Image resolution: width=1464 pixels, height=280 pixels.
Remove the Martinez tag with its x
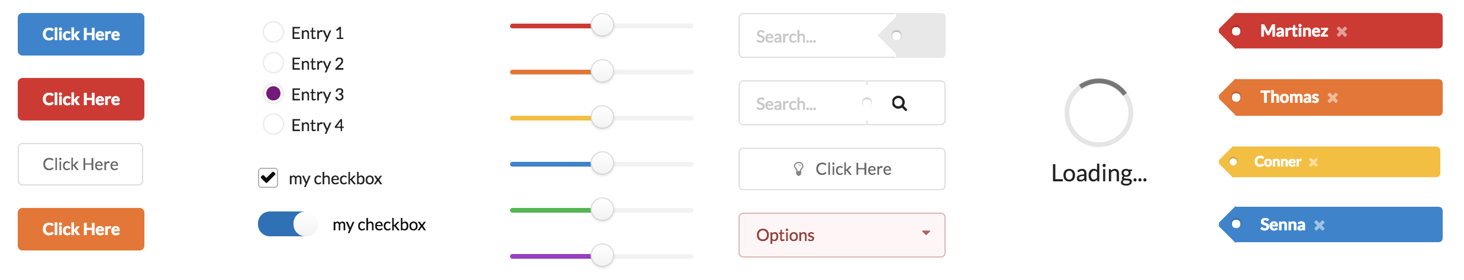(x=1342, y=32)
